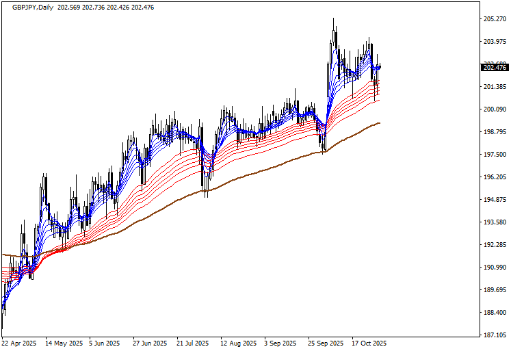Click the 203.975 price axis label

(x=494, y=42)
